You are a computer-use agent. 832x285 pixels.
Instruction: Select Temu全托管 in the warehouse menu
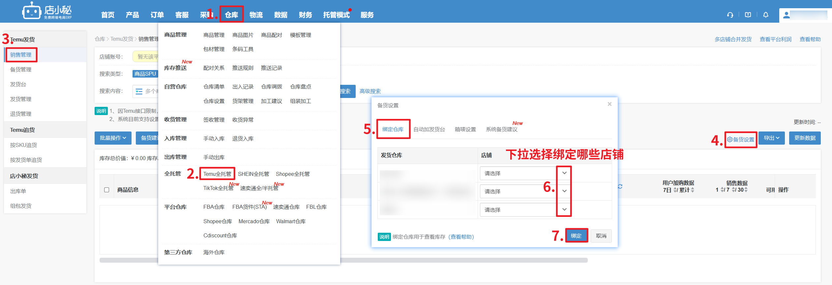[217, 174]
